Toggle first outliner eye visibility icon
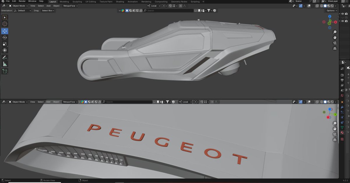Screen dimensions: 350x183 click(x=343, y=14)
